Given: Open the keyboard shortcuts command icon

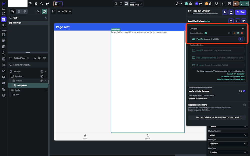Looking at the screenshot, I should click(x=36, y=4).
